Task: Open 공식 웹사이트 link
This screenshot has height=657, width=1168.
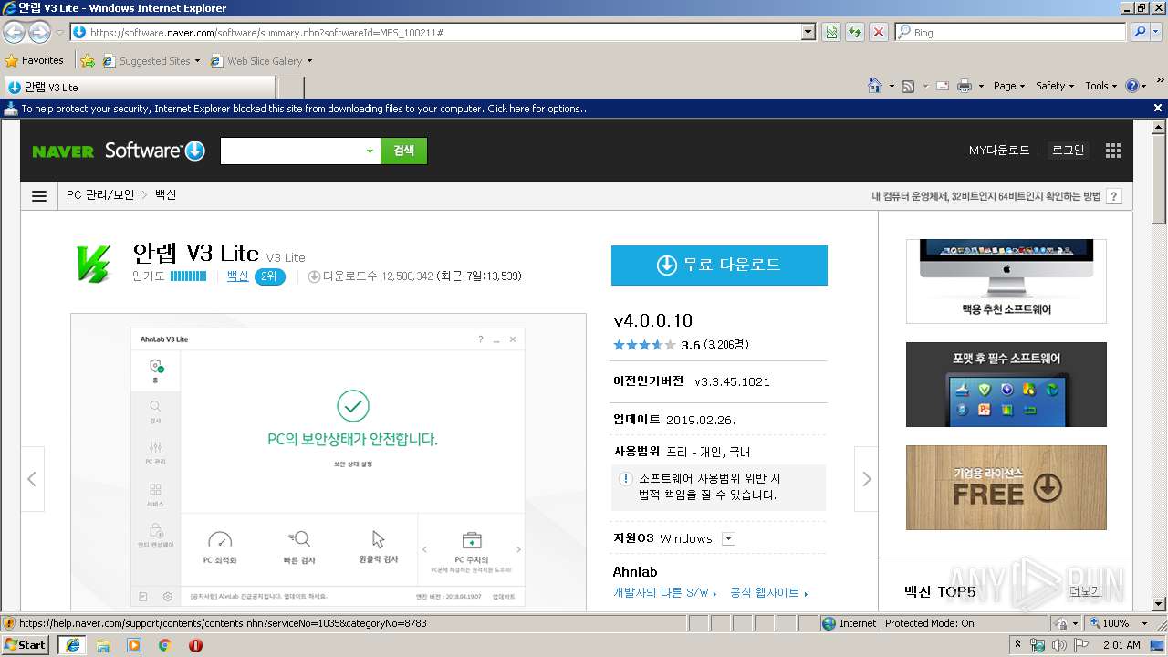Action: 769,592
